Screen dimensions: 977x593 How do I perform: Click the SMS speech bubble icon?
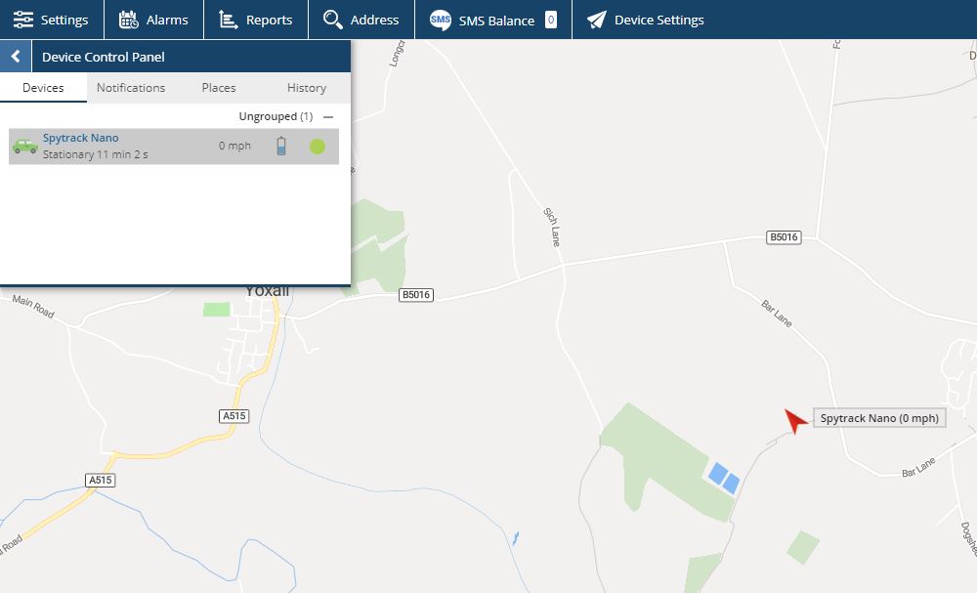tap(441, 20)
